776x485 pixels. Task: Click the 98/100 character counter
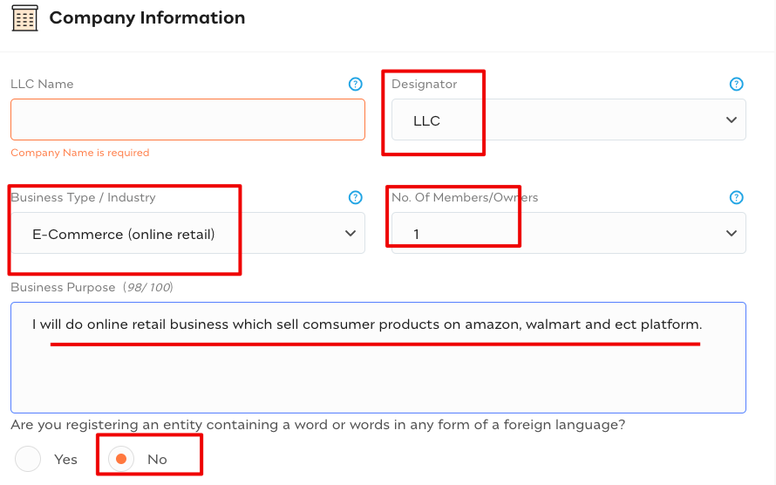point(147,288)
